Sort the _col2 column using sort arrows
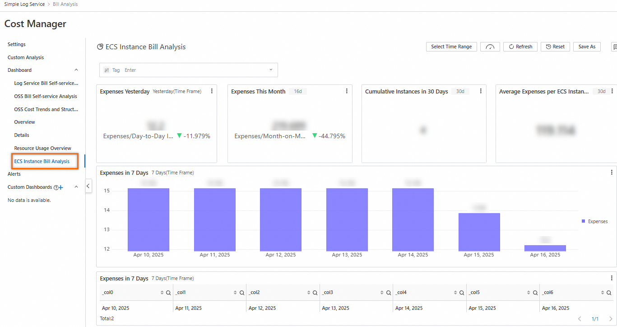The image size is (617, 327). 309,293
